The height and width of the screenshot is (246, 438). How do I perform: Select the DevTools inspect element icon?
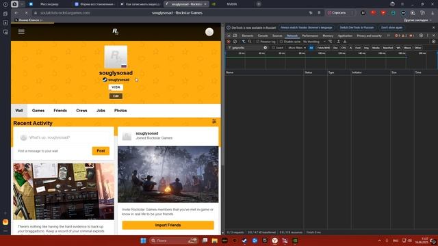coord(229,36)
